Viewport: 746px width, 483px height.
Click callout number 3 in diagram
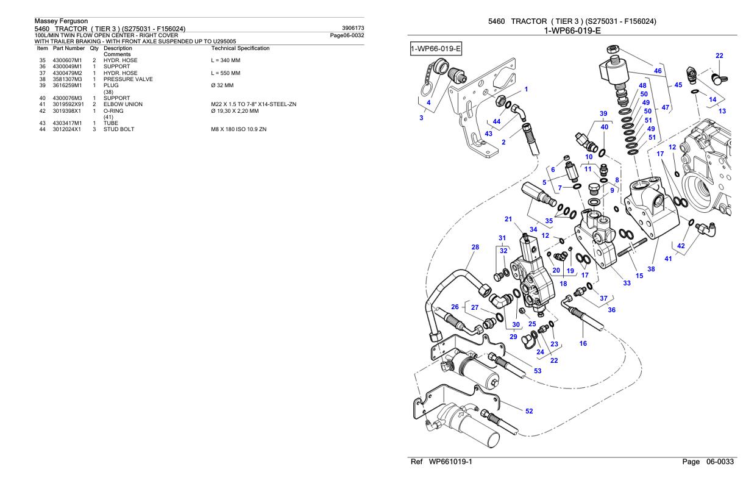[422, 117]
